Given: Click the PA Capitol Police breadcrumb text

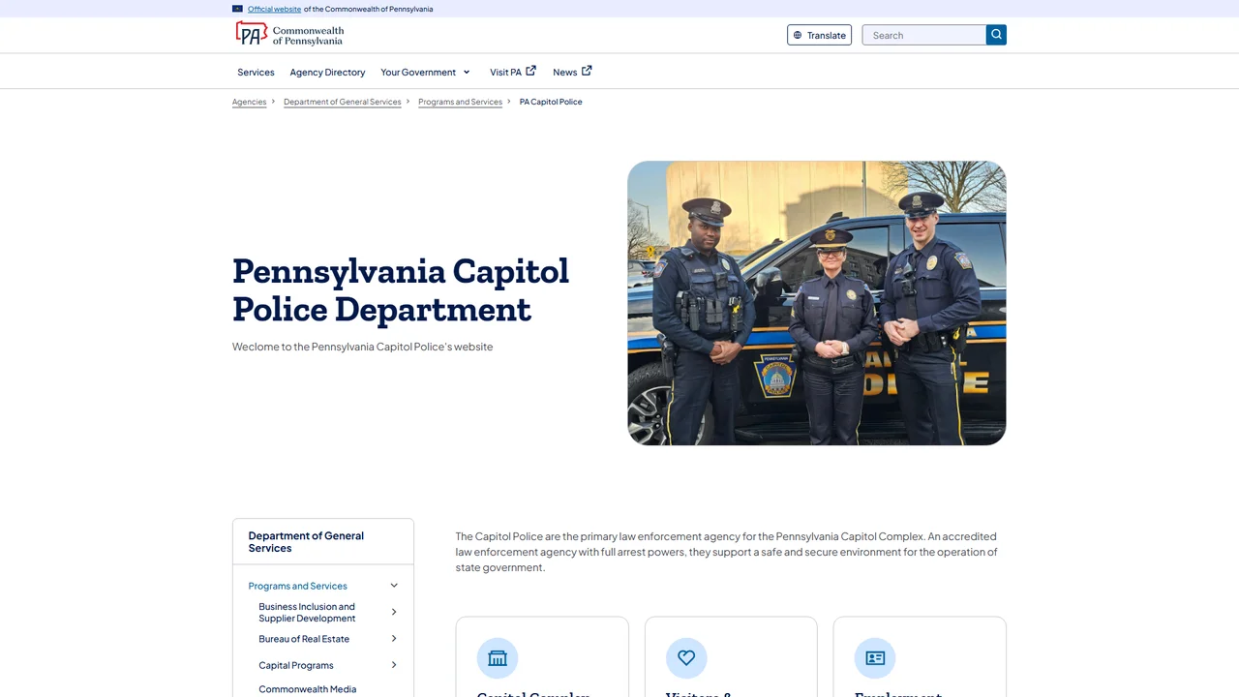Looking at the screenshot, I should (x=551, y=102).
